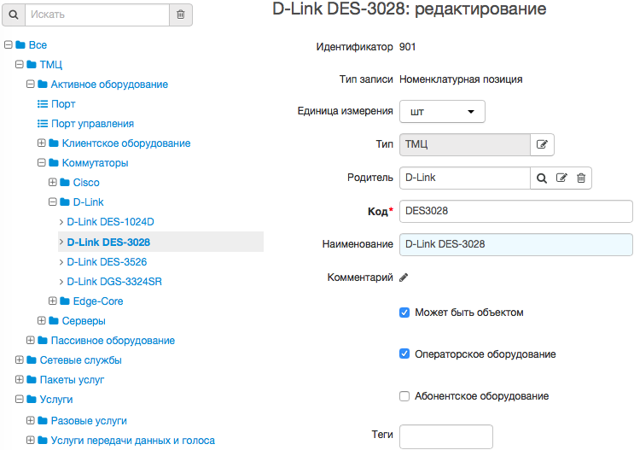Click the magnifier search icon
Viewport: 634px width, 450px height.
(x=14, y=15)
